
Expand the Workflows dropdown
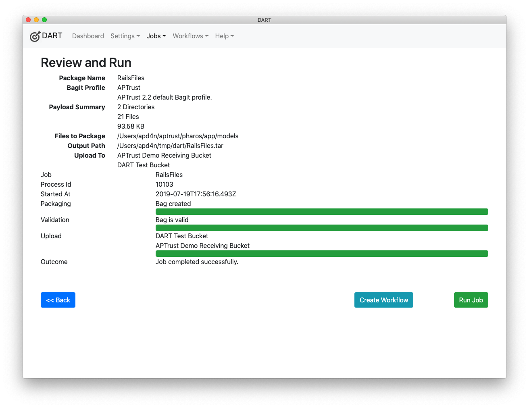(x=190, y=36)
